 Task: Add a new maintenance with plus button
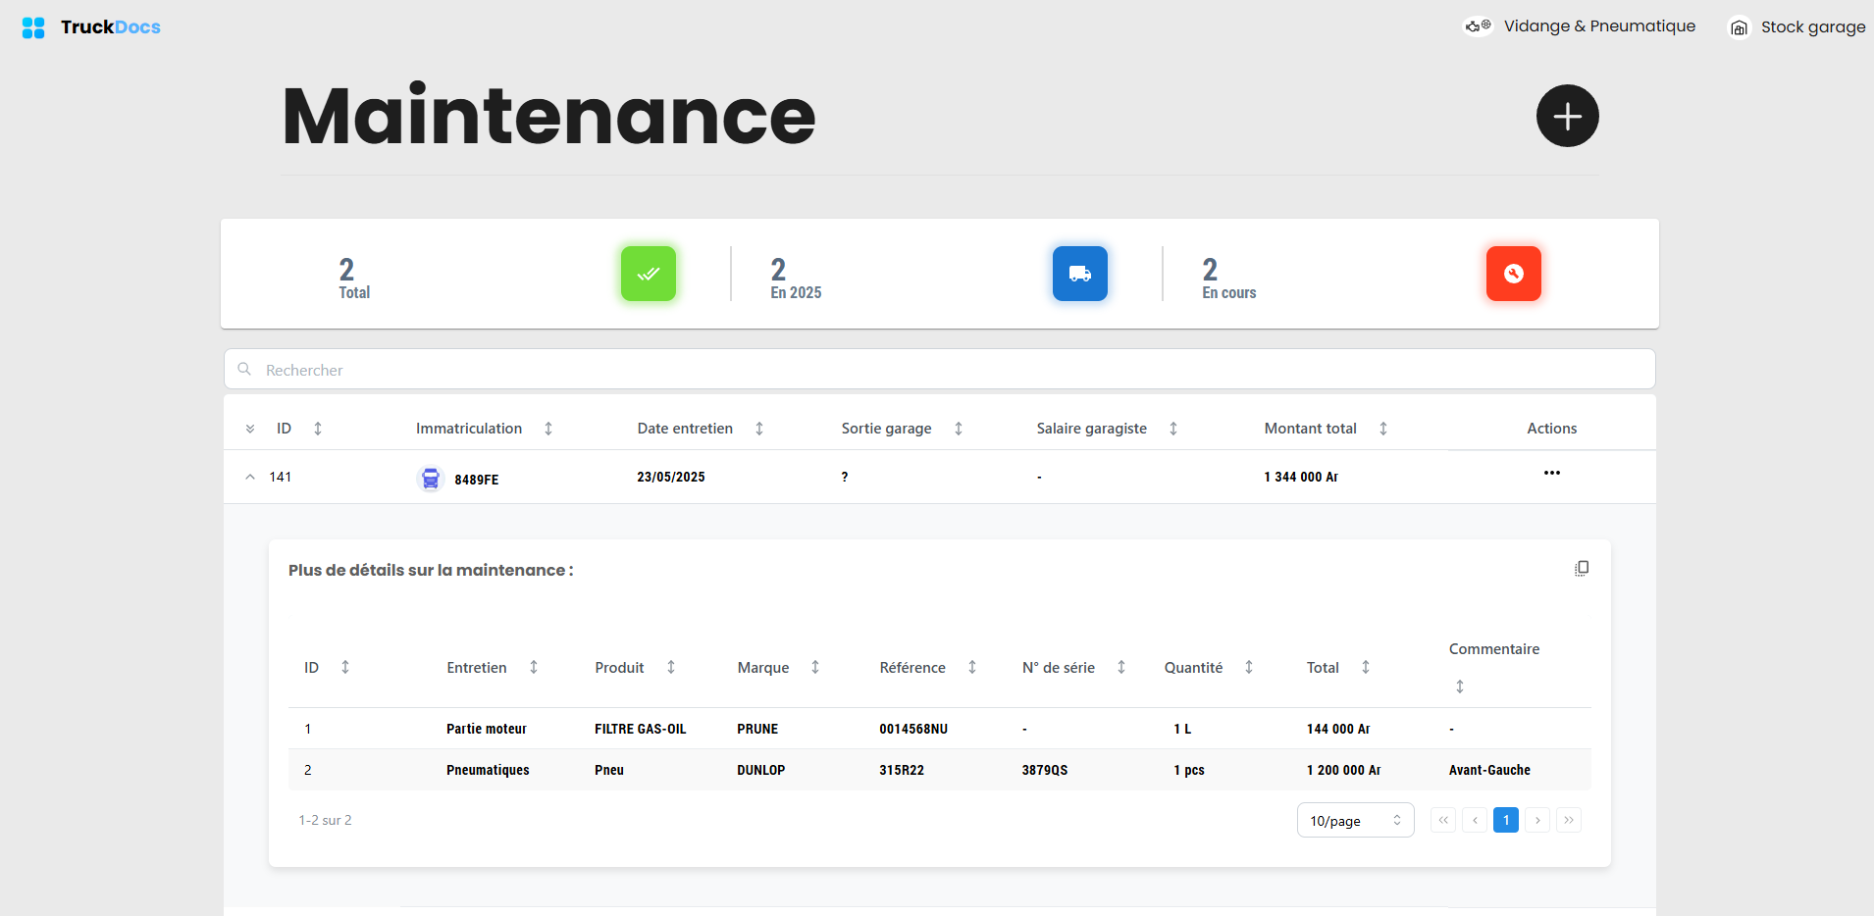click(x=1567, y=116)
